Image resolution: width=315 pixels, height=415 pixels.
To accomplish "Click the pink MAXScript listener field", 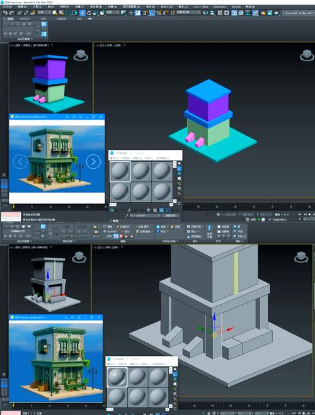I will click(11, 215).
